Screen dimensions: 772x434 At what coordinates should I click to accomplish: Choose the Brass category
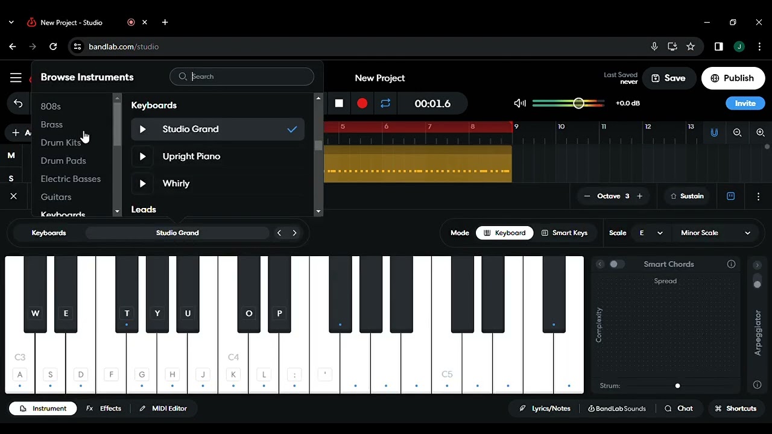click(x=51, y=125)
